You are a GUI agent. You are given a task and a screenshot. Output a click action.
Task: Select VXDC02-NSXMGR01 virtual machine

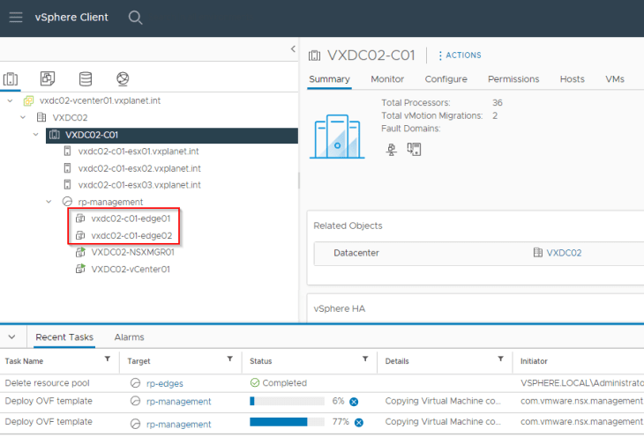pyautogui.click(x=132, y=253)
